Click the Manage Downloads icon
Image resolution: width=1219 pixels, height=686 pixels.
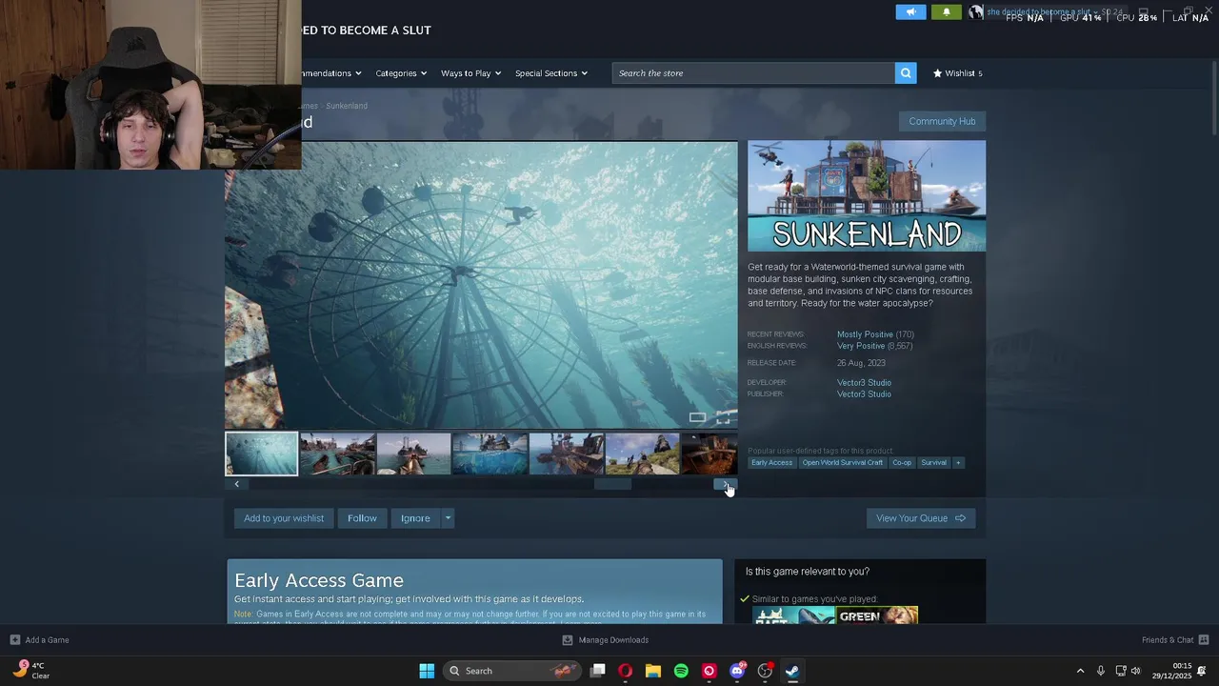click(x=568, y=640)
